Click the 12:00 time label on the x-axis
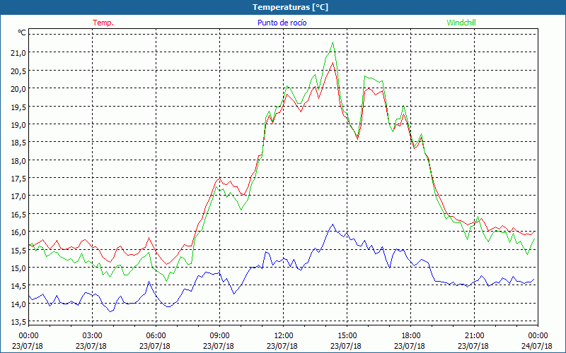Screen dimensions: 566x353 [x=284, y=335]
